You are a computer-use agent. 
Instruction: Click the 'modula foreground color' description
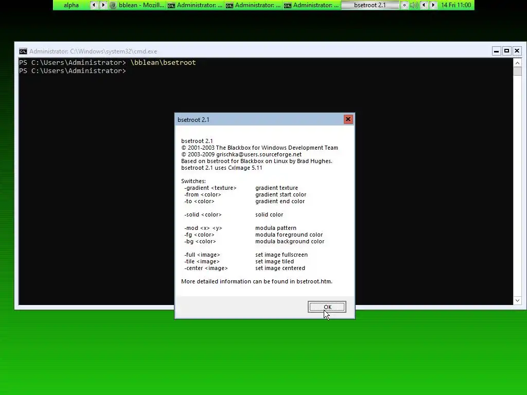(x=289, y=235)
